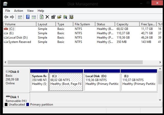Select the (C:) 68,02 GB partition block
The image size is (164, 115).
click(x=66, y=80)
